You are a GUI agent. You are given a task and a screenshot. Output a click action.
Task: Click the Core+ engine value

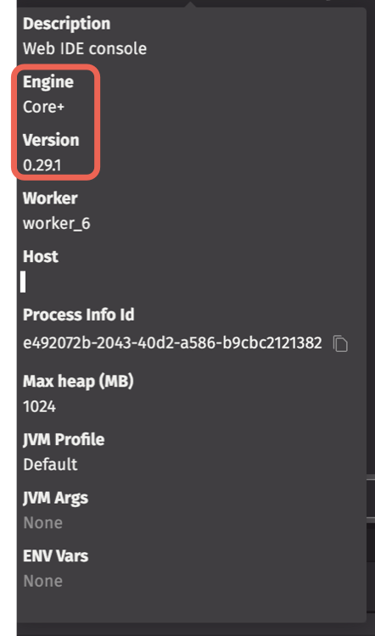point(44,107)
